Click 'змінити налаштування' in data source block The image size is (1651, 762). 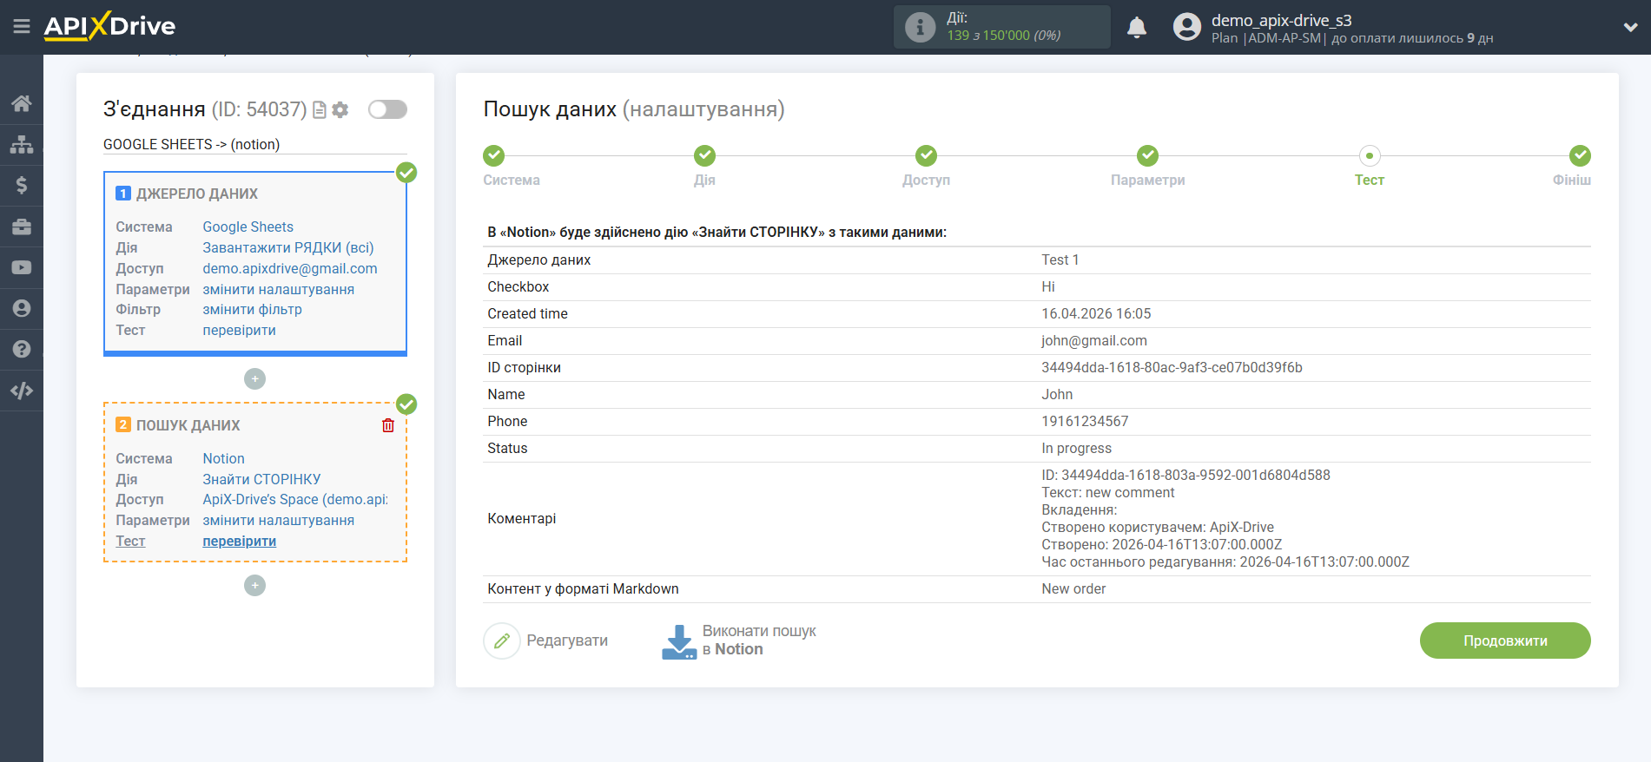(279, 289)
